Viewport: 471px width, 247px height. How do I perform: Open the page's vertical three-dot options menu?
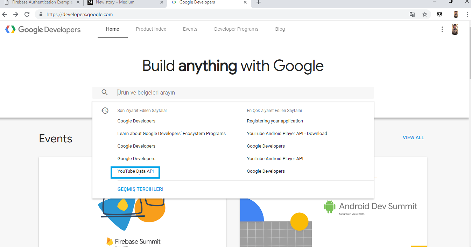click(442, 29)
